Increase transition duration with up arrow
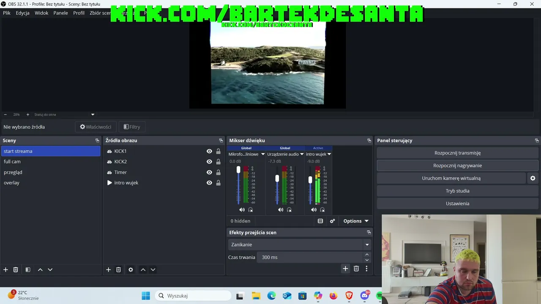Screen dimensions: 541x304 tap(367, 255)
